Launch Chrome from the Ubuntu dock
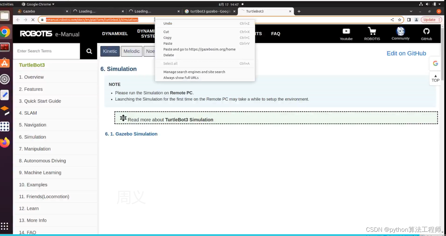The image size is (446, 236). click(x=5, y=32)
